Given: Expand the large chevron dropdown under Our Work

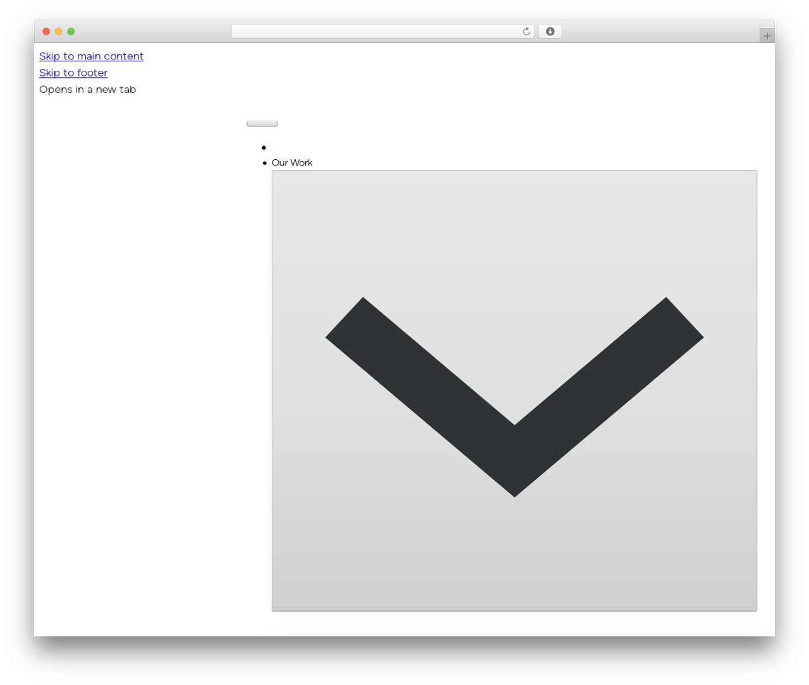Looking at the screenshot, I should [514, 391].
